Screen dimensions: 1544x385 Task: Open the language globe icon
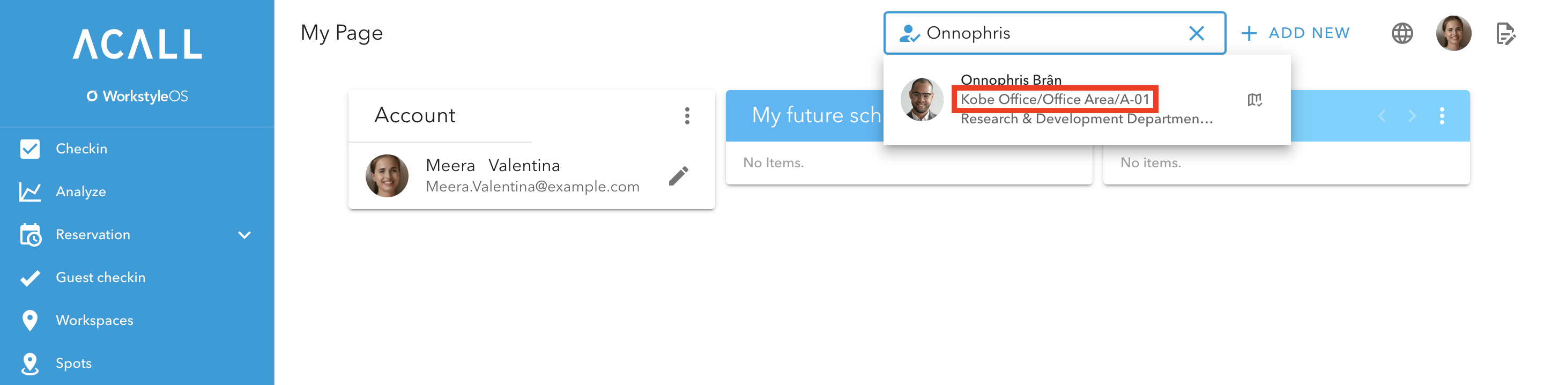click(1401, 33)
